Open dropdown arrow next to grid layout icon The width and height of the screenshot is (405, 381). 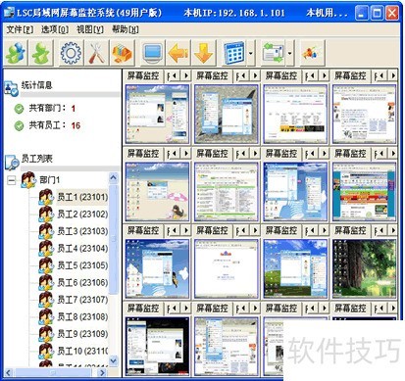coord(251,53)
